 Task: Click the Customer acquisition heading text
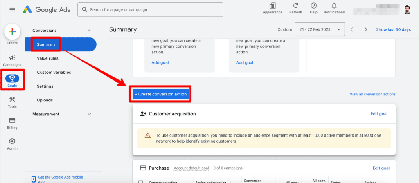click(x=172, y=114)
